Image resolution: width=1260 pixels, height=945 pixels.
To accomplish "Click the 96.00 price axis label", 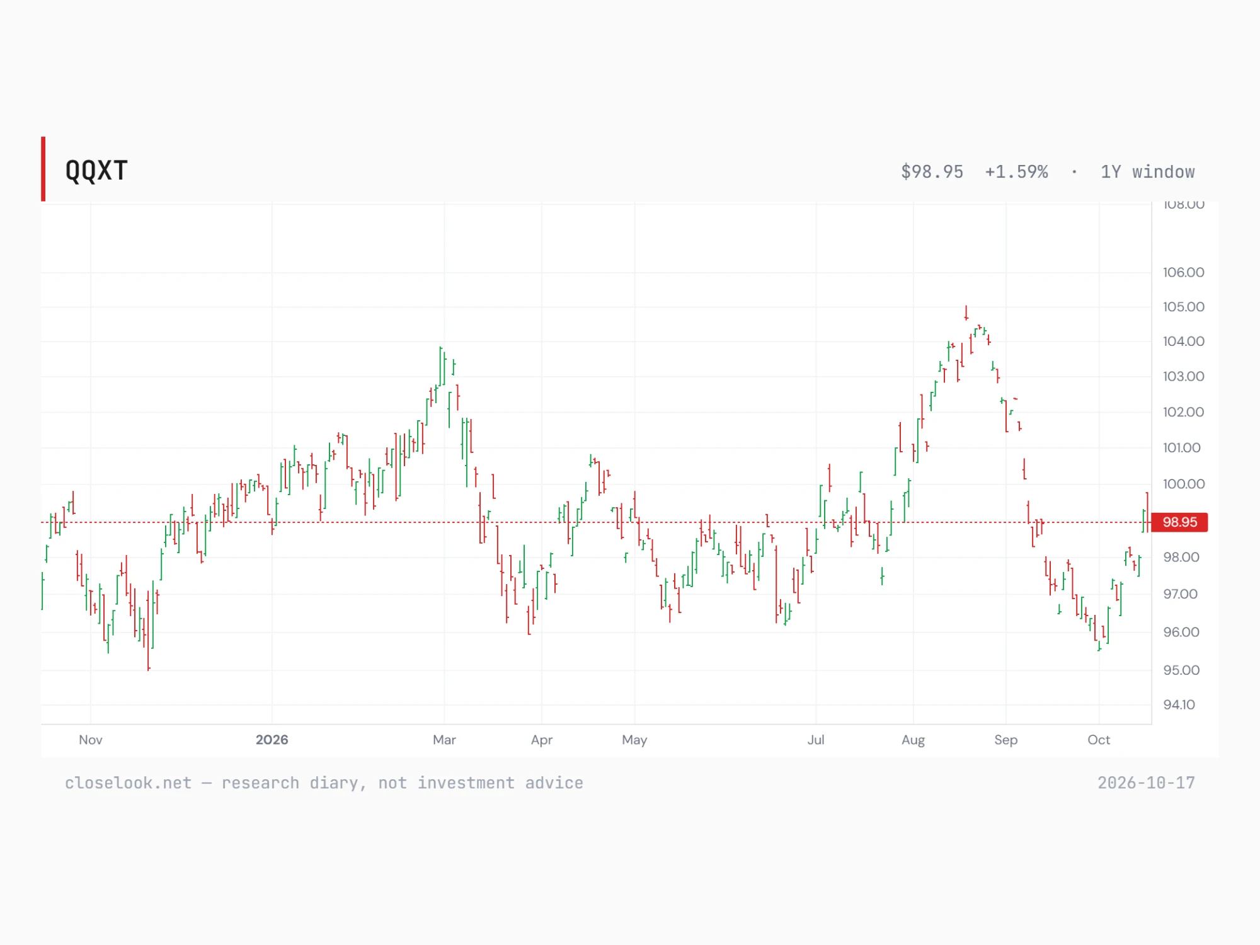I will (1181, 633).
